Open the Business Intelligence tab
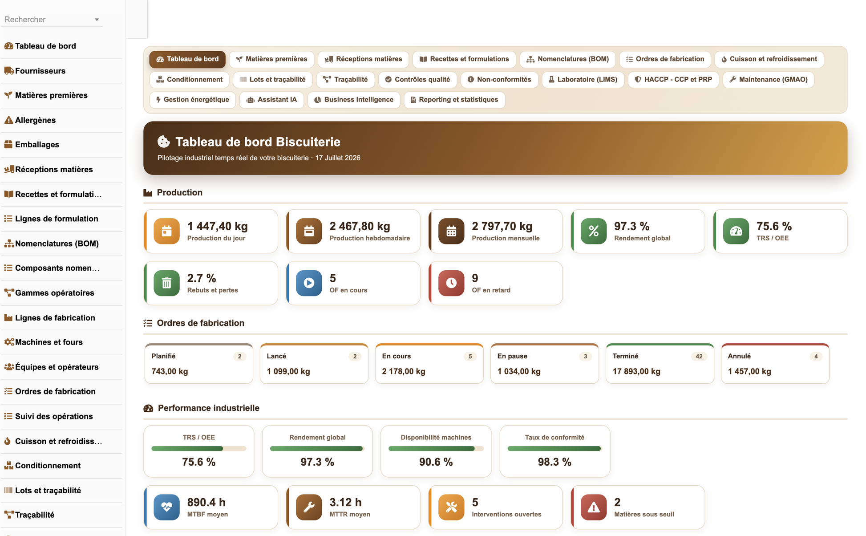Screen dimensions: 866x536 354,100
